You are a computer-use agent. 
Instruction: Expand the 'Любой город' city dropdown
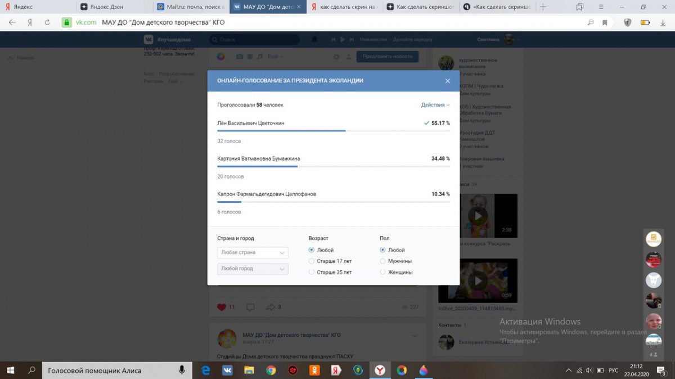253,269
